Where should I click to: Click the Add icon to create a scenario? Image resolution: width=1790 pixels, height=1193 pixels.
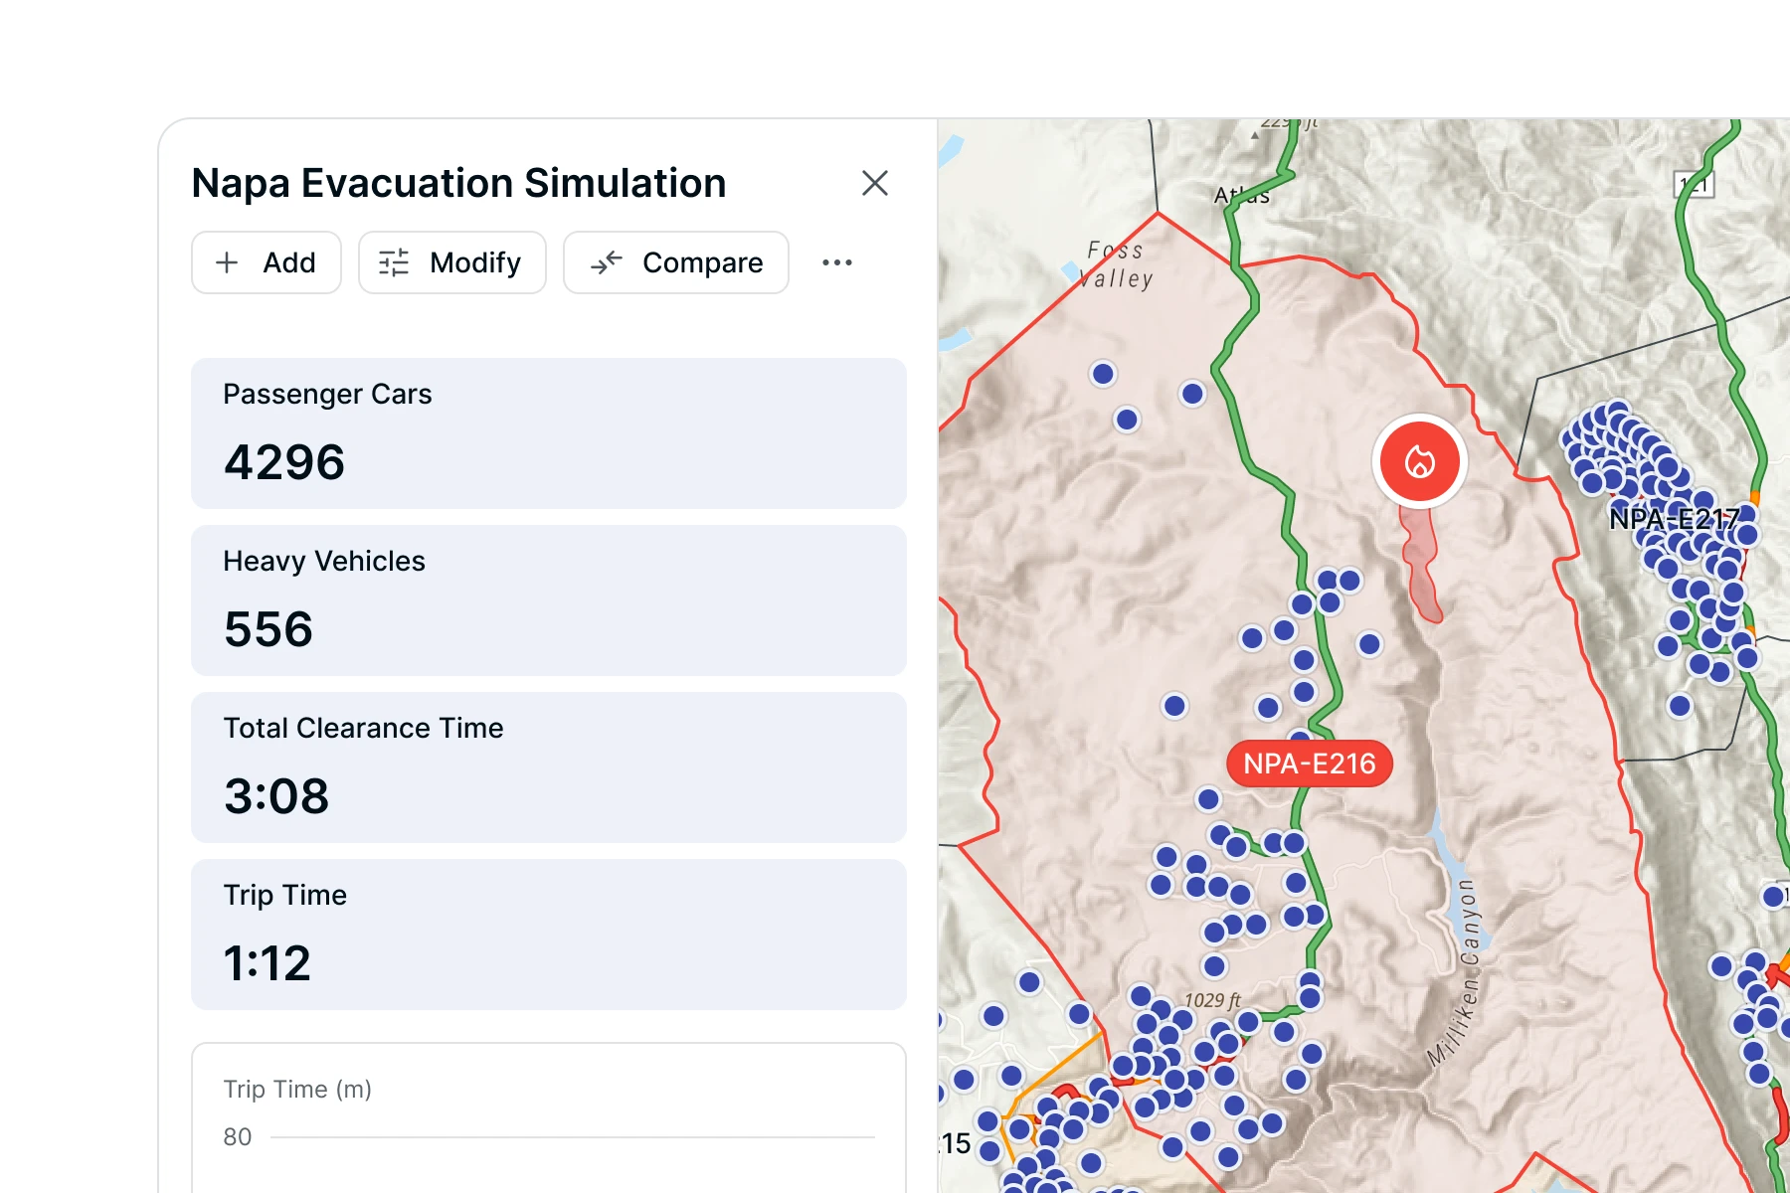point(227,262)
